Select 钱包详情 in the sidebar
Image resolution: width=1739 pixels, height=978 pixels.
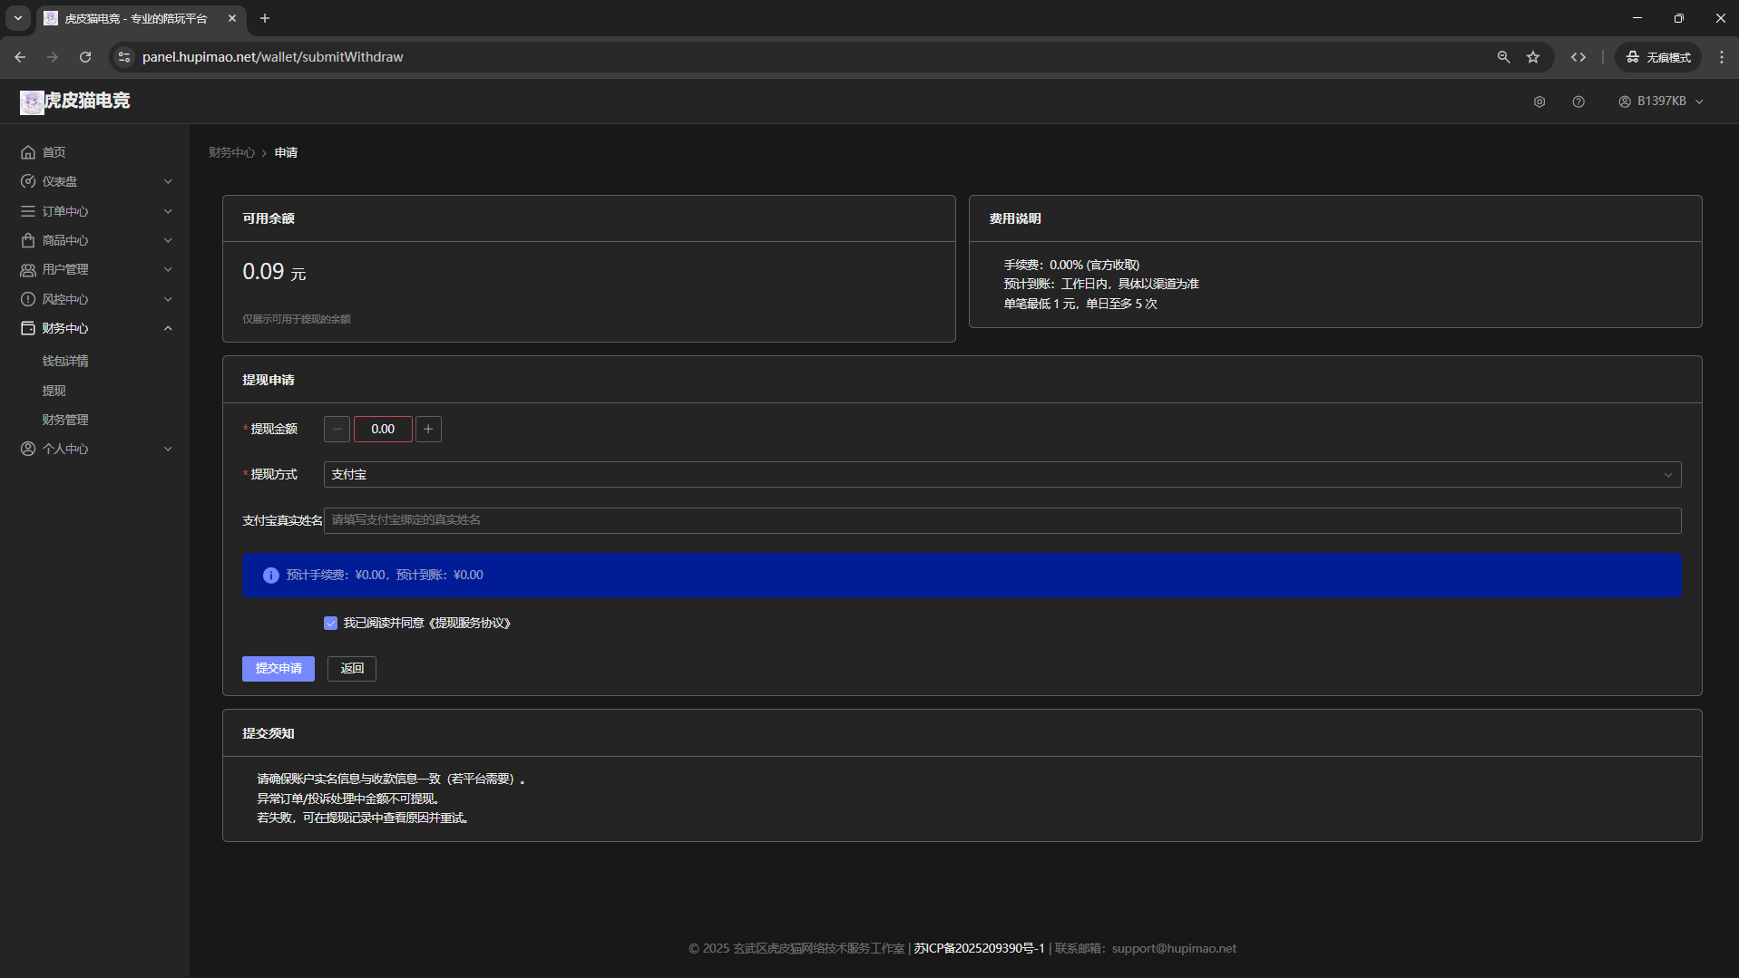tap(65, 361)
